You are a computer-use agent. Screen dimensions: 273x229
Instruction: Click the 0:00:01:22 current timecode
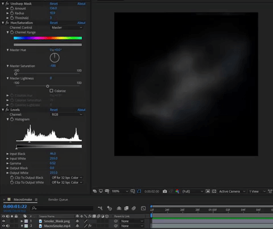15,206
